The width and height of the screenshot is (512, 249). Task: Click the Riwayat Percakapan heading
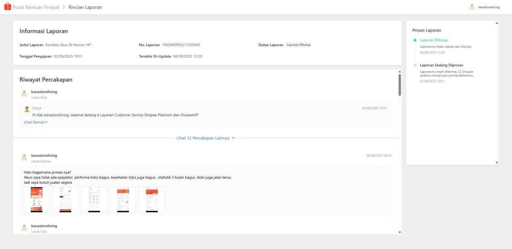(x=46, y=80)
